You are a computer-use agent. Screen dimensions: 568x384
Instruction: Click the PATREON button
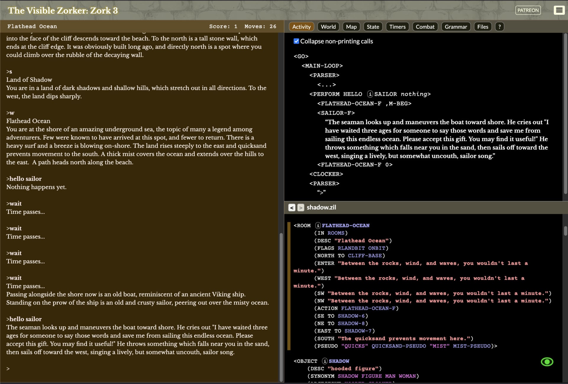point(528,10)
